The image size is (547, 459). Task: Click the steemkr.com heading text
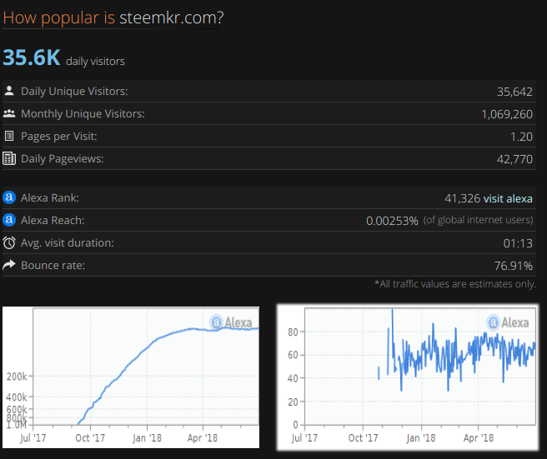172,17
